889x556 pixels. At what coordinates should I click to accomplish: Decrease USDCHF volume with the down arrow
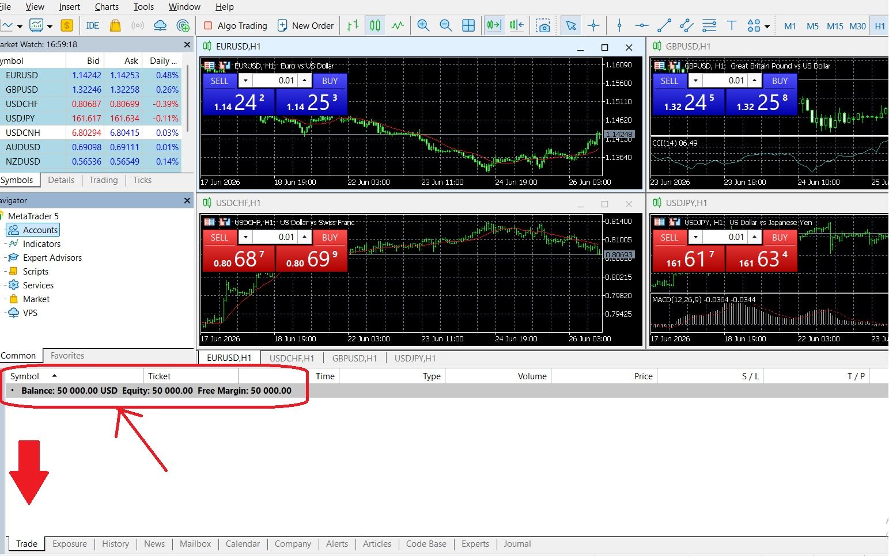coord(245,238)
